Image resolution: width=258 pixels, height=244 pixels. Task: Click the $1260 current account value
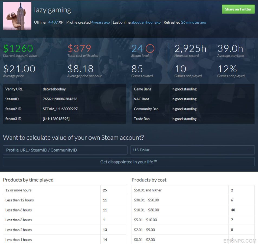18,49
